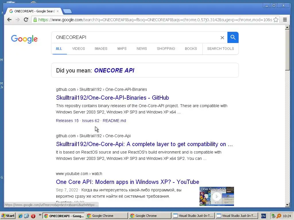Switch to the second Google Chrome taskbar button

(x=150, y=216)
